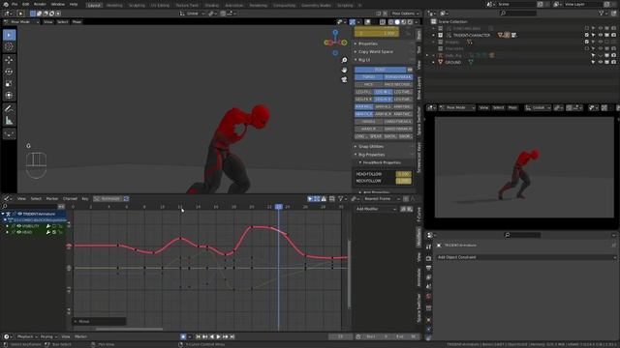
Task: Click the POSE layer button in Rig UI
Action: (x=380, y=70)
